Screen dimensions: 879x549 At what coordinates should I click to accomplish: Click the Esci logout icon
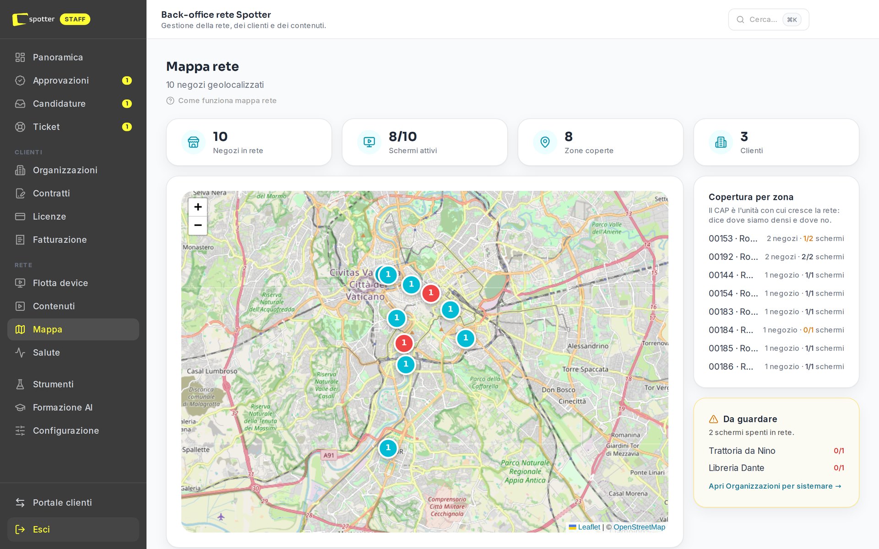pos(20,529)
